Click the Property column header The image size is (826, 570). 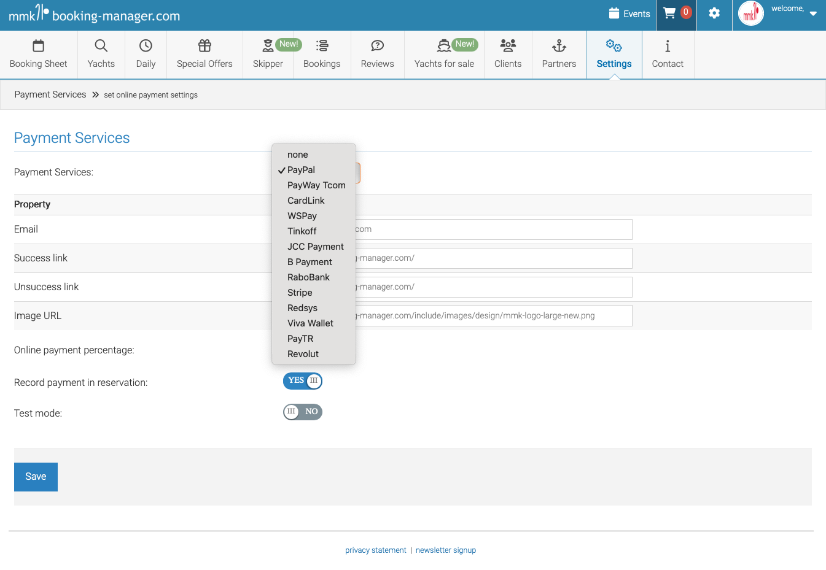[x=32, y=204]
